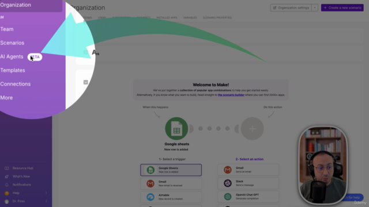Click the Organization settings button
The width and height of the screenshot is (369, 207).
point(291,7)
